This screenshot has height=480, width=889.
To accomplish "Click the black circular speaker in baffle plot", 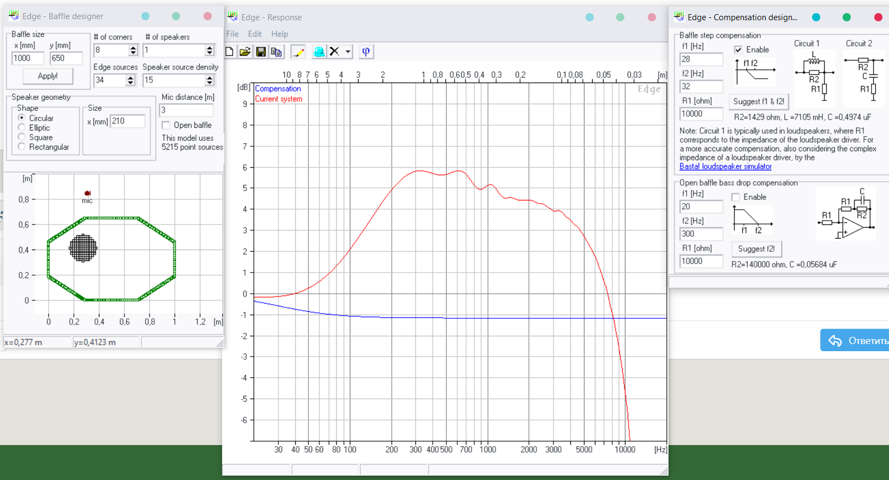I will pyautogui.click(x=83, y=248).
